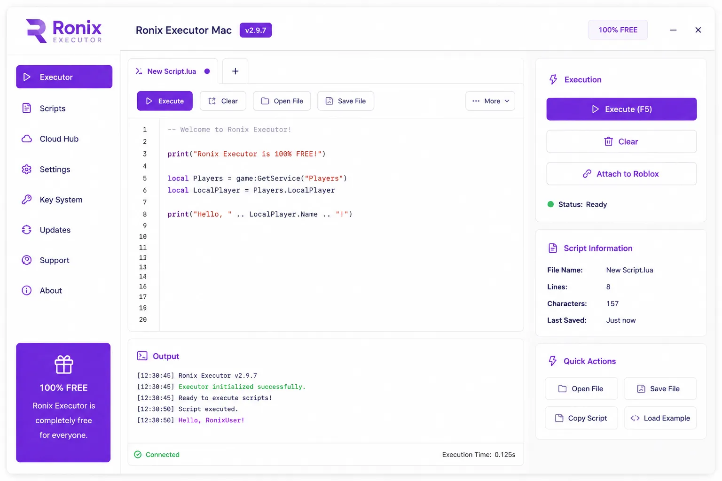
Task: Click code line 3 print statement
Action: tap(246, 154)
